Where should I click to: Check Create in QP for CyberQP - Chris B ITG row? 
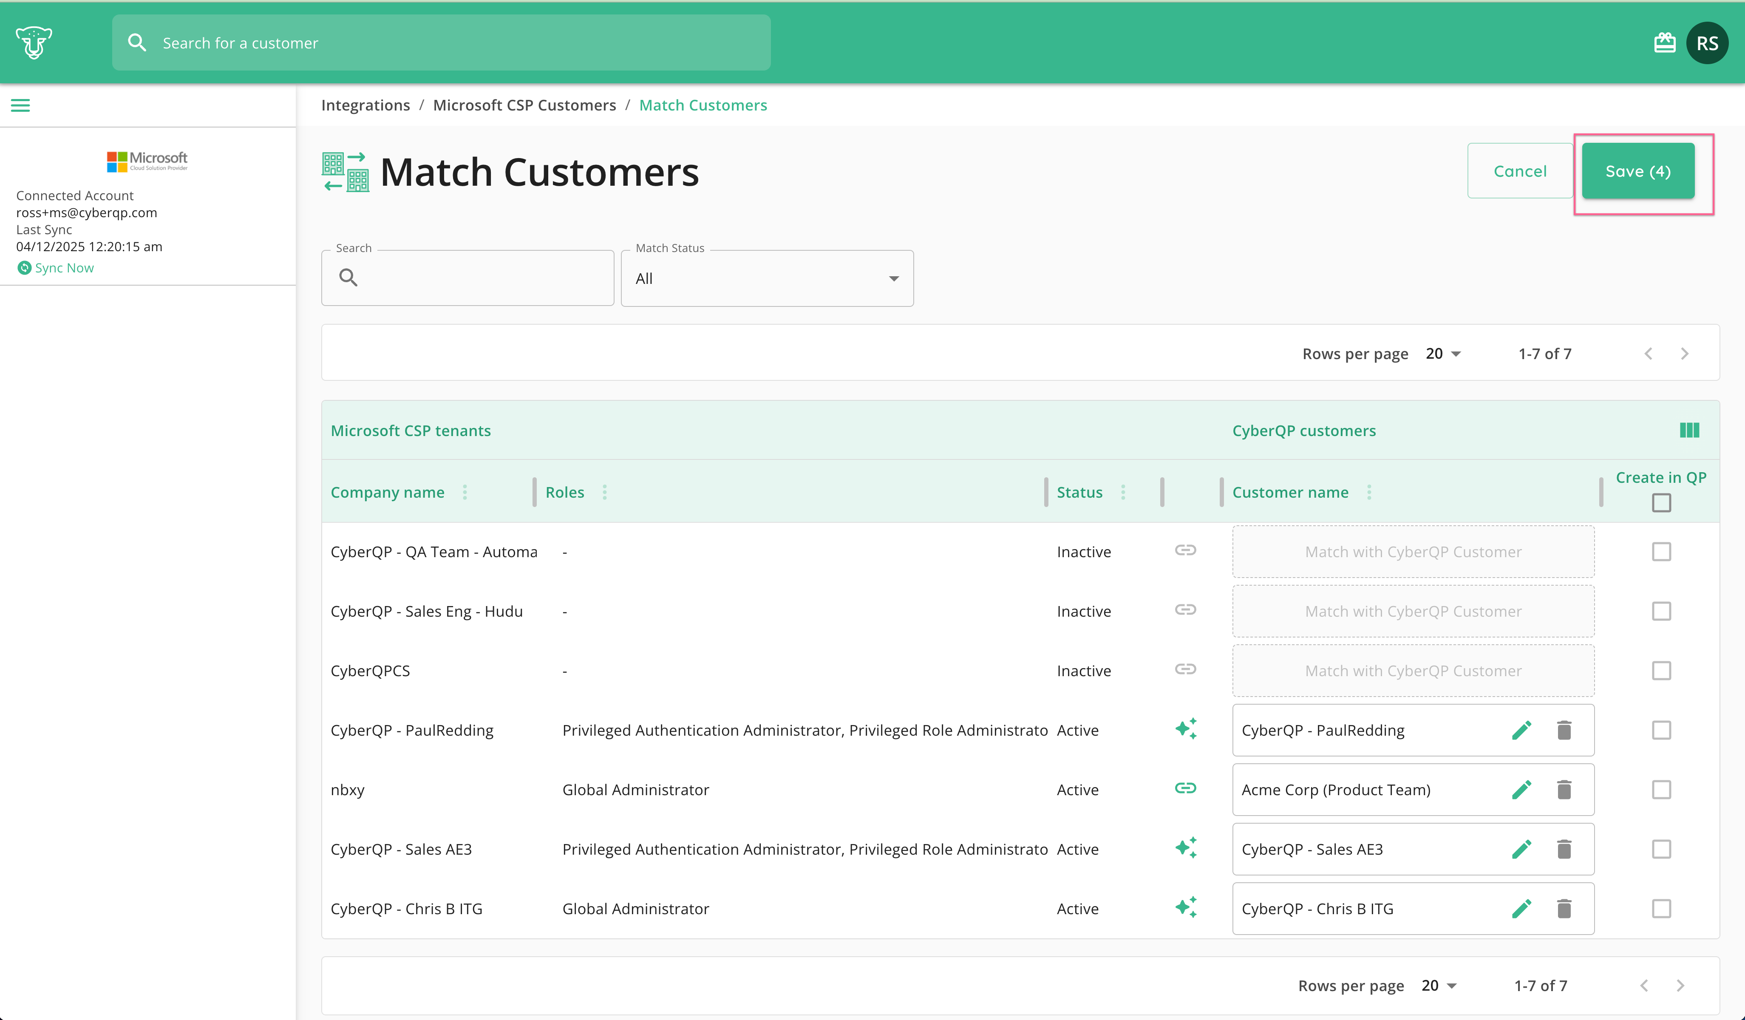point(1661,909)
